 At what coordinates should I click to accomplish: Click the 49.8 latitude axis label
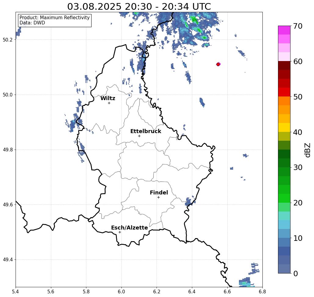(8, 150)
